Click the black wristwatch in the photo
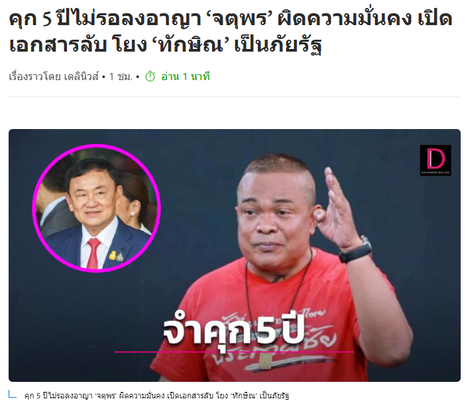Viewport: 466px width, 409px height. pyautogui.click(x=356, y=251)
